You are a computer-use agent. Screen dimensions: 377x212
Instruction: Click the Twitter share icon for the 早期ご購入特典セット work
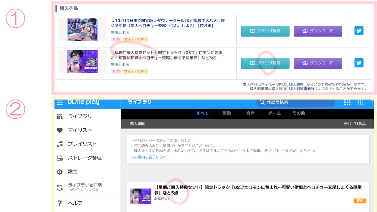point(359,63)
